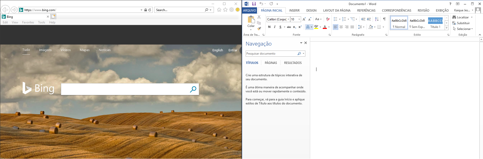Select the Format Painter brush icon
Viewport: 483px width, 159px height.
[x=259, y=28]
